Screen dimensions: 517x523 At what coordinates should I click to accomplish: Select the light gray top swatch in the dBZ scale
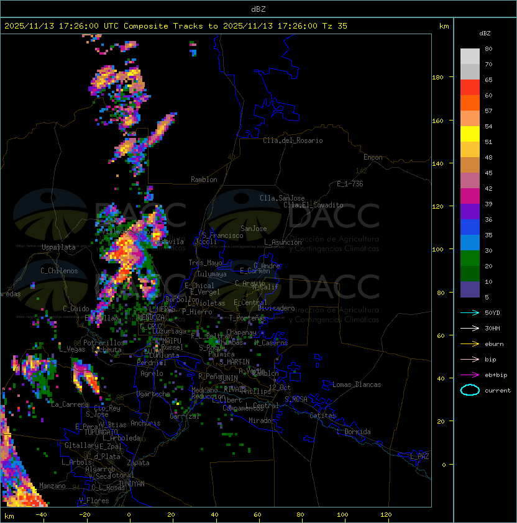coord(470,57)
